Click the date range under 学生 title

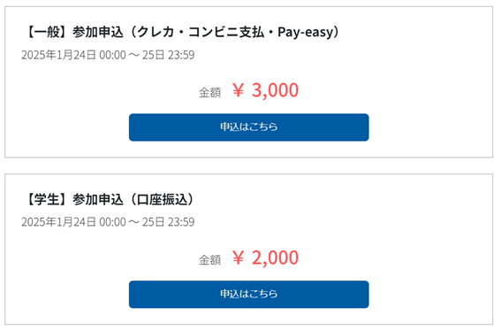pyautogui.click(x=108, y=222)
